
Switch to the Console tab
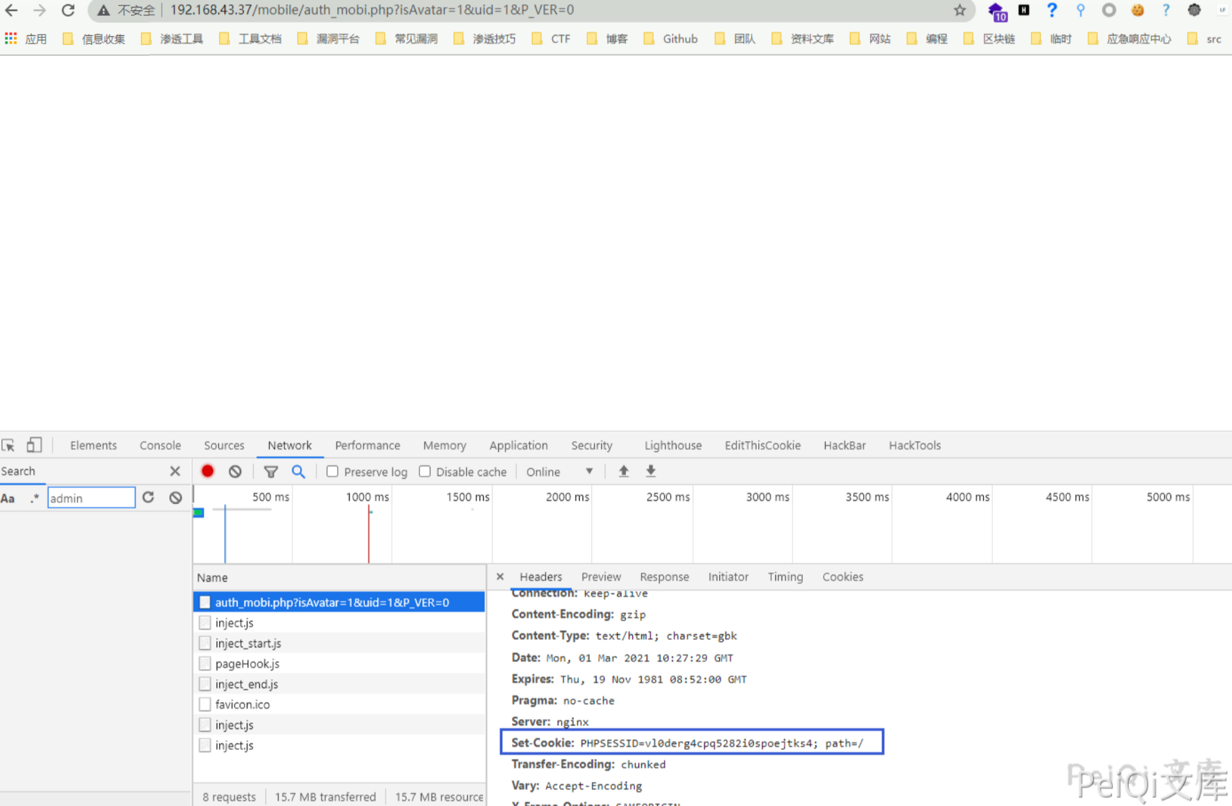pos(160,445)
